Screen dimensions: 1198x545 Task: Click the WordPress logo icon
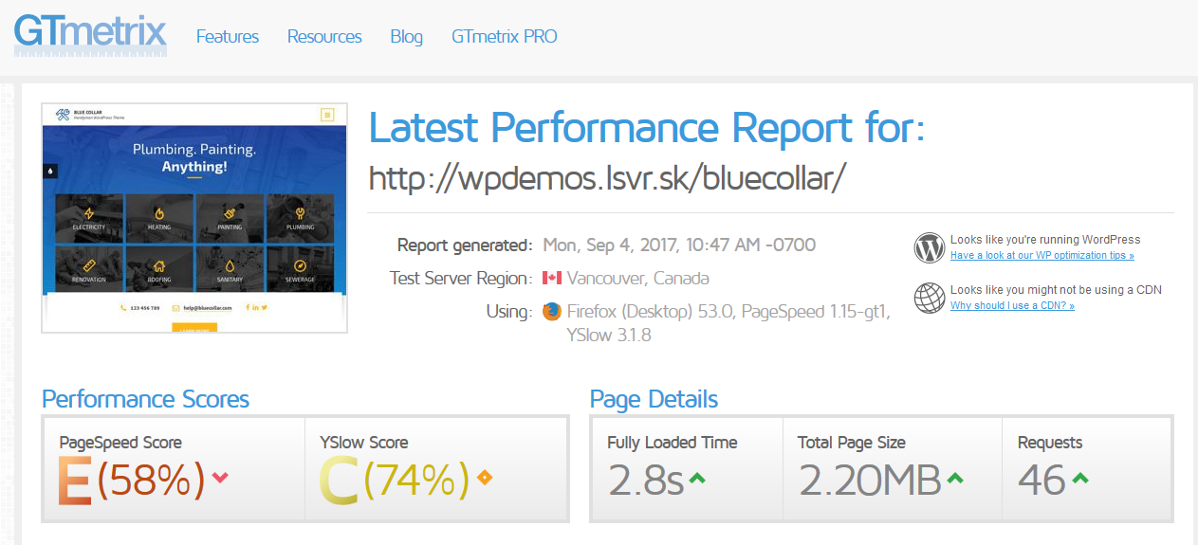click(930, 247)
